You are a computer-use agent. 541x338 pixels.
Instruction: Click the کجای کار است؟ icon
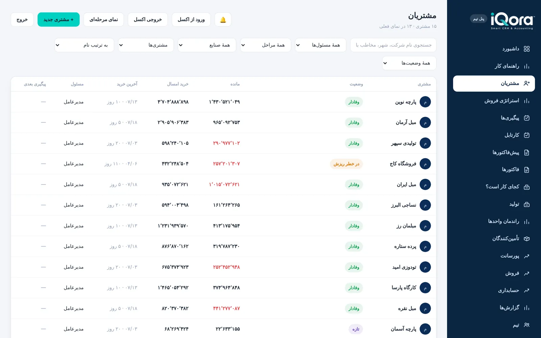click(x=526, y=187)
